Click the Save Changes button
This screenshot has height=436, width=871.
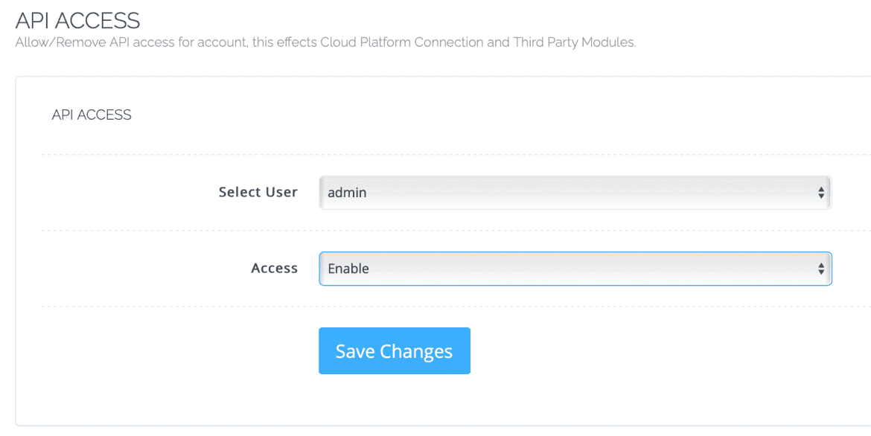394,350
